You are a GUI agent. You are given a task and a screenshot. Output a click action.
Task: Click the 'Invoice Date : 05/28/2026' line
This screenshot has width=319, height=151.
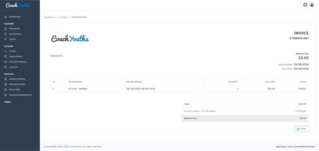pyautogui.click(x=293, y=64)
